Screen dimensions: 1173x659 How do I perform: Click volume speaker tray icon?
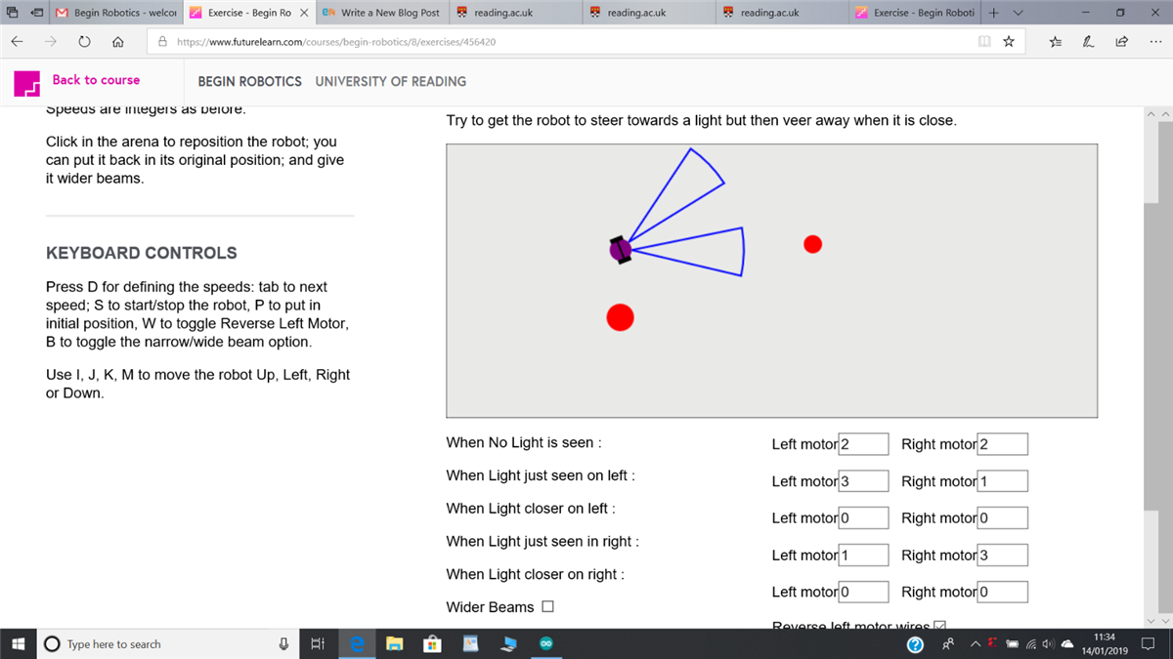1048,644
